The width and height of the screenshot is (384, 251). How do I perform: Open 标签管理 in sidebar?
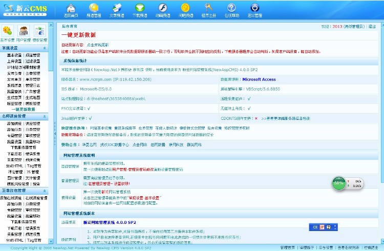pos(14,103)
